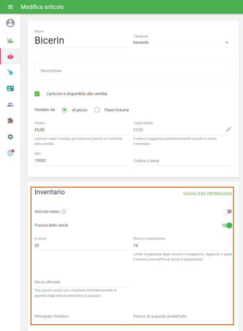Focus the Principale fornitore field
This screenshot has height=331, width=243.
81,316
